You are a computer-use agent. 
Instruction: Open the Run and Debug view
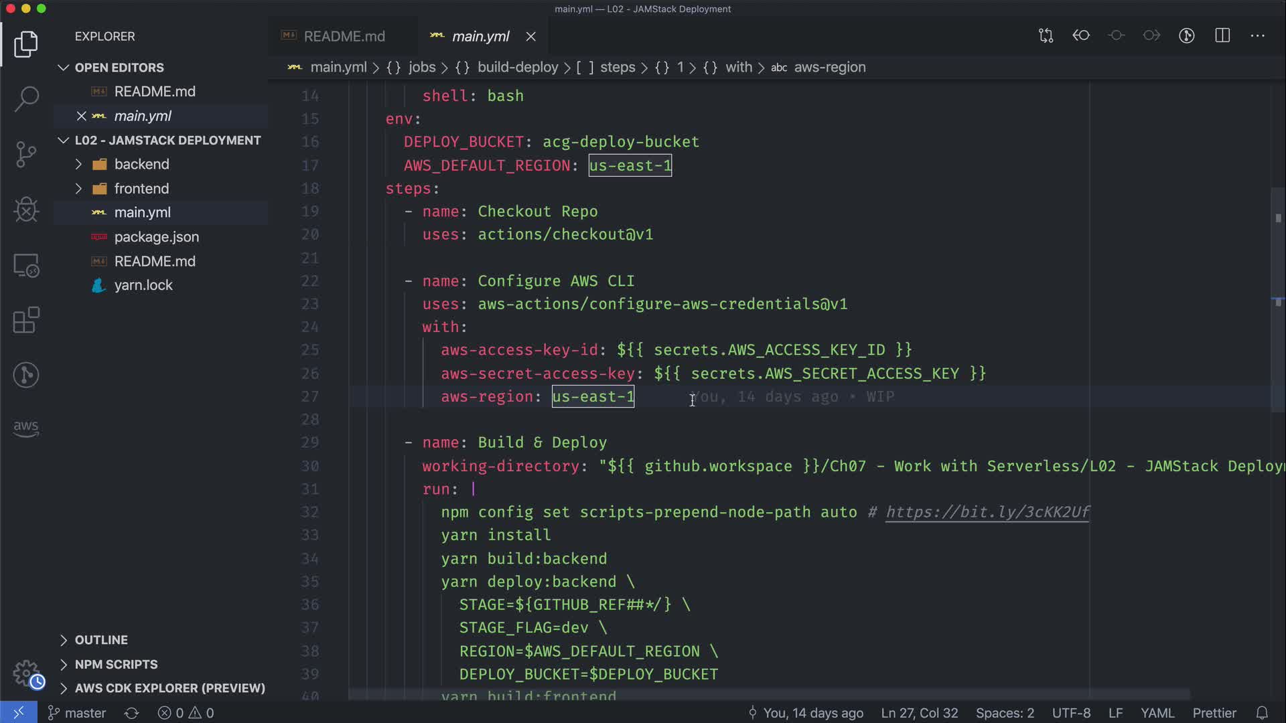pos(26,210)
